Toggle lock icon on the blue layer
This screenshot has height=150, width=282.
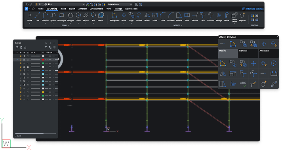tap(28, 70)
